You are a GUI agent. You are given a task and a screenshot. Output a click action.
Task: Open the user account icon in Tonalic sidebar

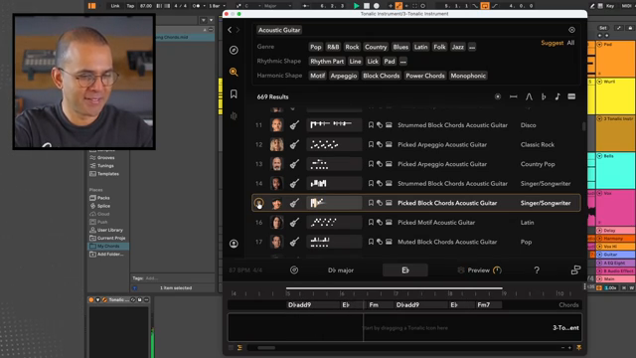click(x=234, y=243)
